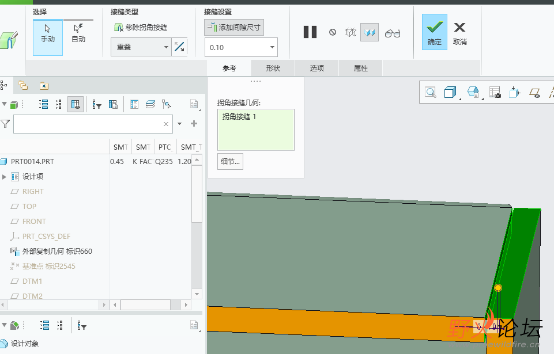Click the tree columns settings icon
The height and width of the screenshot is (354, 554).
(113, 104)
